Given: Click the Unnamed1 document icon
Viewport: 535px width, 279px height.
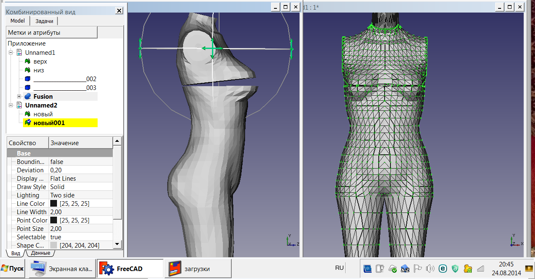Looking at the screenshot, I should 20,53.
